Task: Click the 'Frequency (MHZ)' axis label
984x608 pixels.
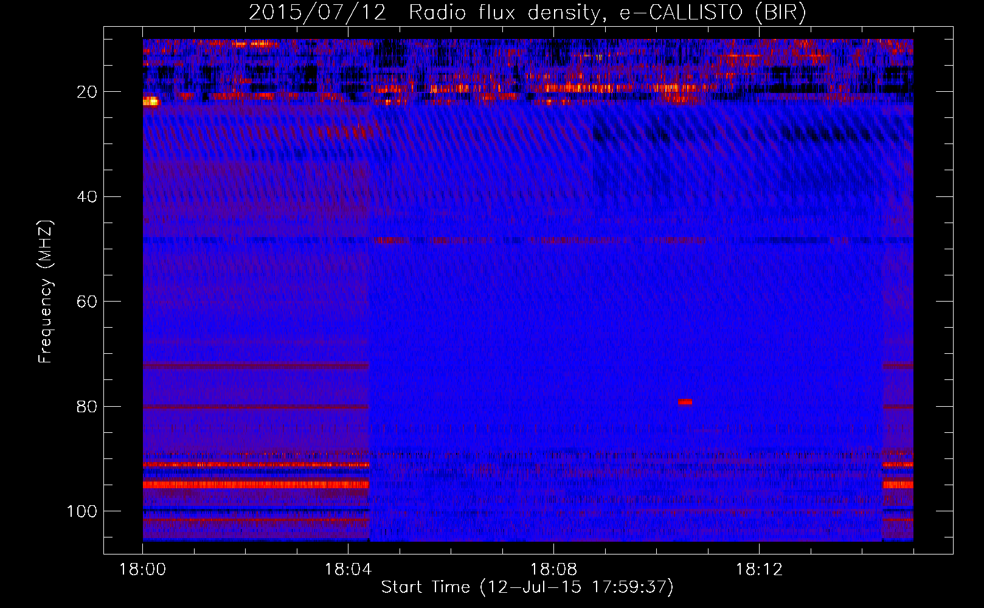Action: (x=46, y=292)
